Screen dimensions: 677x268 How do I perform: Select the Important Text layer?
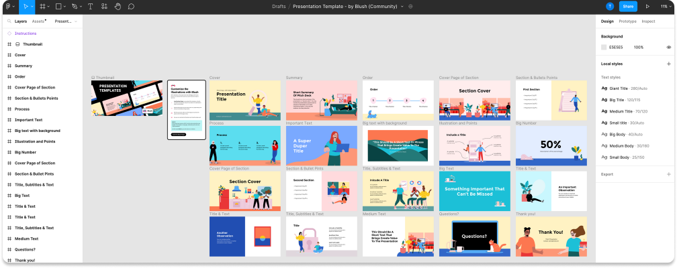pyautogui.click(x=42, y=120)
